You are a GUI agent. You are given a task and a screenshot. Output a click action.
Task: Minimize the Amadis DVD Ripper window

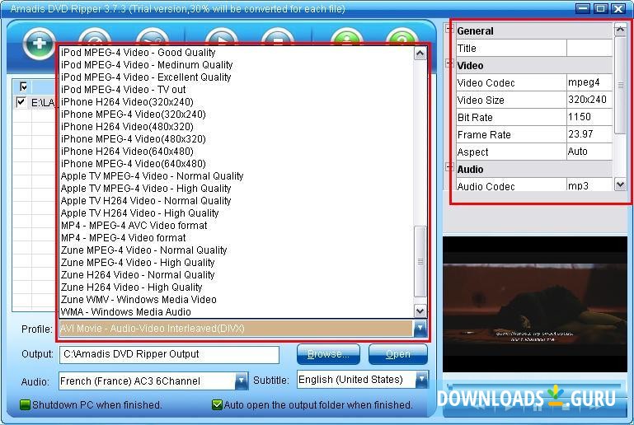[583, 8]
